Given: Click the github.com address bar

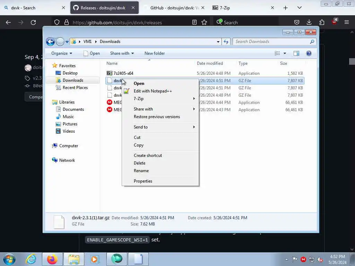Looking at the screenshot, I should [131, 23].
